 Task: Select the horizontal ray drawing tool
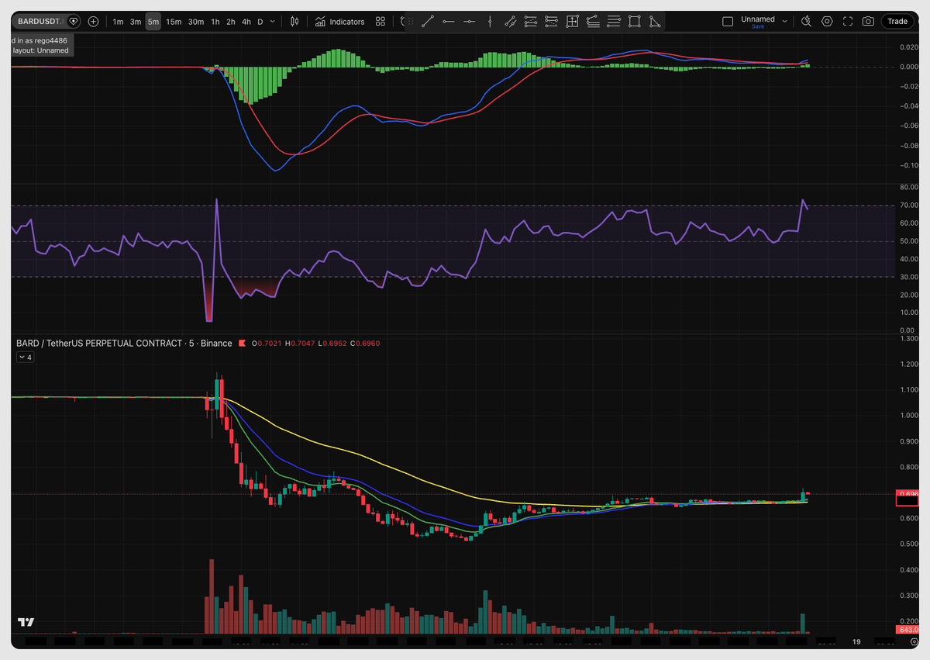(470, 22)
